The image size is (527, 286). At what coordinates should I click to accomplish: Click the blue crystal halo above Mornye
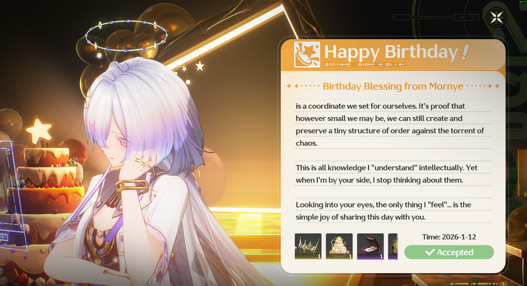[x=127, y=36]
